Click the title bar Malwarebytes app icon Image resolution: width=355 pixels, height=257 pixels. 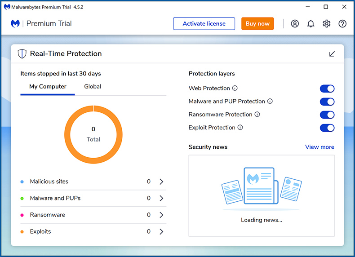[x=7, y=7]
